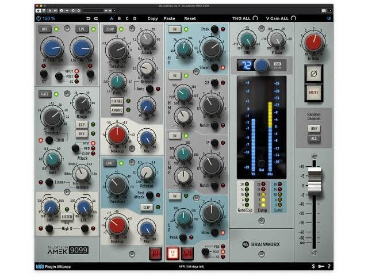Click the V Gain ALL headphone icon
Viewport: 368px width, 276px height.
(293, 18)
